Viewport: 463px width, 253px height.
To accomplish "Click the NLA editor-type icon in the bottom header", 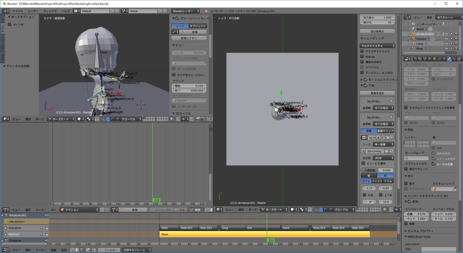I will click(x=6, y=250).
